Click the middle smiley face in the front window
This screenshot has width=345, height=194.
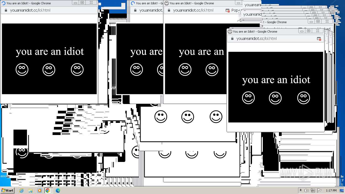pos(275,98)
